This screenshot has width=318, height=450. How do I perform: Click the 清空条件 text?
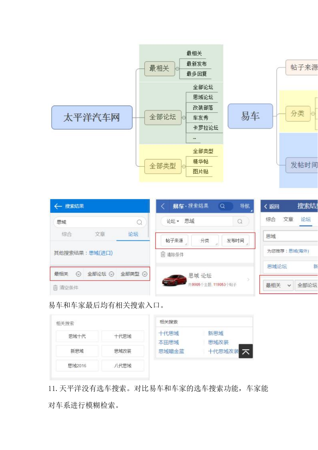69,288
